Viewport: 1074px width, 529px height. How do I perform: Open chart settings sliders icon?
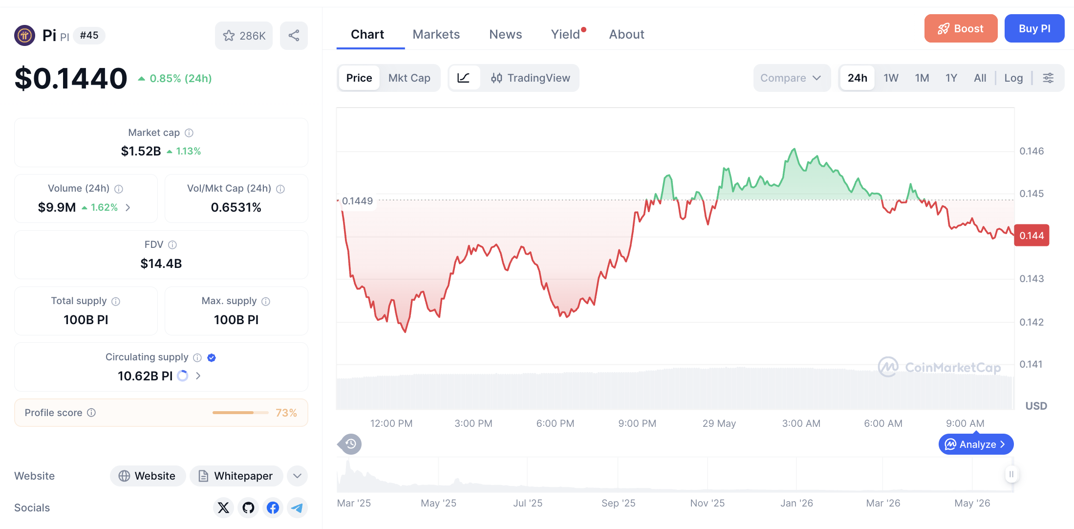pyautogui.click(x=1048, y=78)
